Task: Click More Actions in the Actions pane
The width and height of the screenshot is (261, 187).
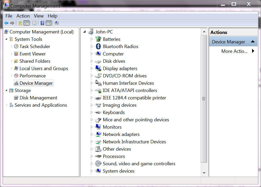Action: [234, 51]
